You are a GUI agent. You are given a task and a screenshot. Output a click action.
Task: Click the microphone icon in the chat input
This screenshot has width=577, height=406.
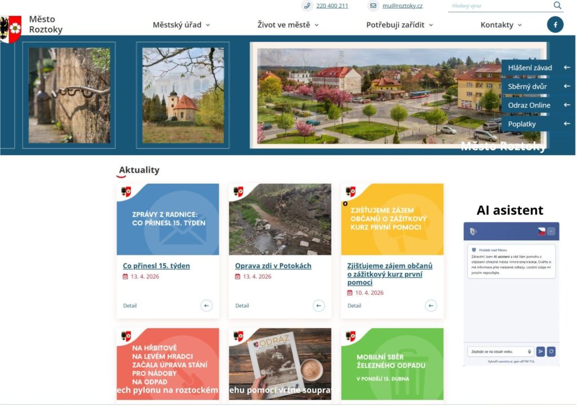coord(529,351)
